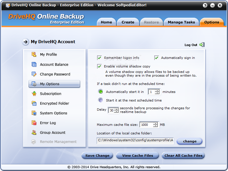
Task: Increase maximum cache file size
Action: tap(155, 124)
